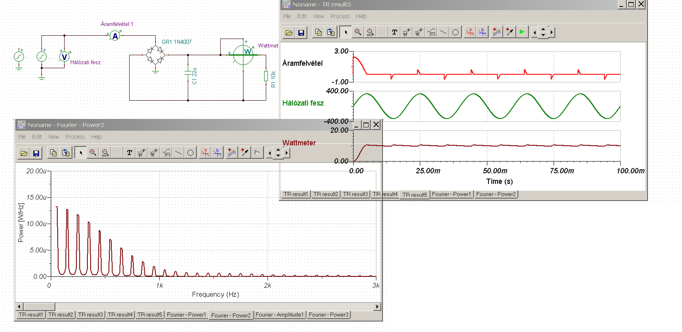
Task: Select voltmeter V component in schematic
Action: pyautogui.click(x=64, y=57)
